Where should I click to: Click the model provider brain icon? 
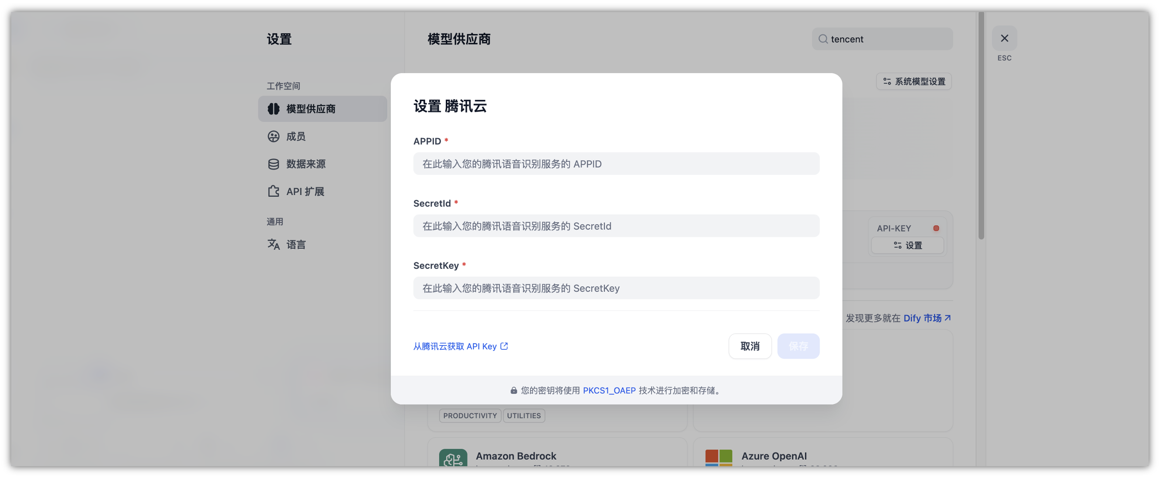tap(273, 108)
